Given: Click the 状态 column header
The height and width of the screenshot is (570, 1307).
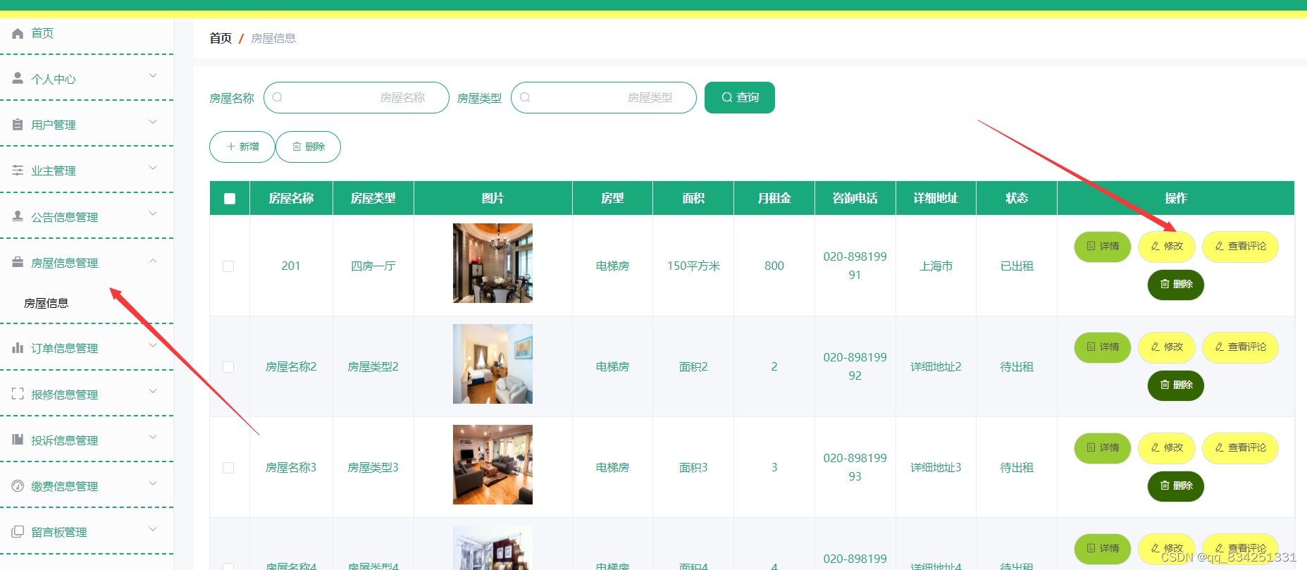Looking at the screenshot, I should tap(1017, 199).
